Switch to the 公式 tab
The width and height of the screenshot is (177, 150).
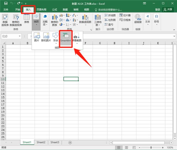[54, 10]
